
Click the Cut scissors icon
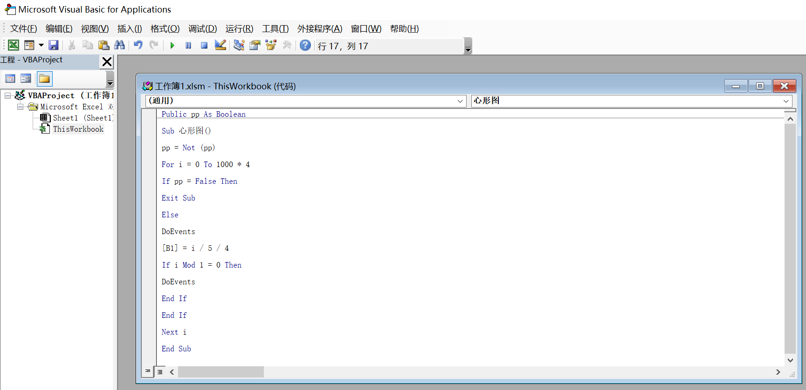(72, 45)
